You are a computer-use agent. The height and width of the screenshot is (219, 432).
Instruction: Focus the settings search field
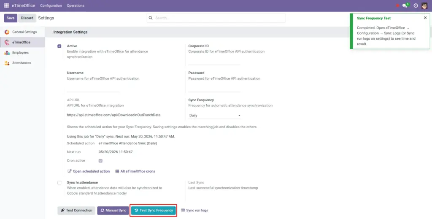[216, 18]
